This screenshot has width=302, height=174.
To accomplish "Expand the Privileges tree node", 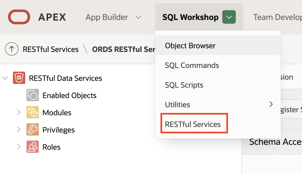I will pyautogui.click(x=19, y=129).
